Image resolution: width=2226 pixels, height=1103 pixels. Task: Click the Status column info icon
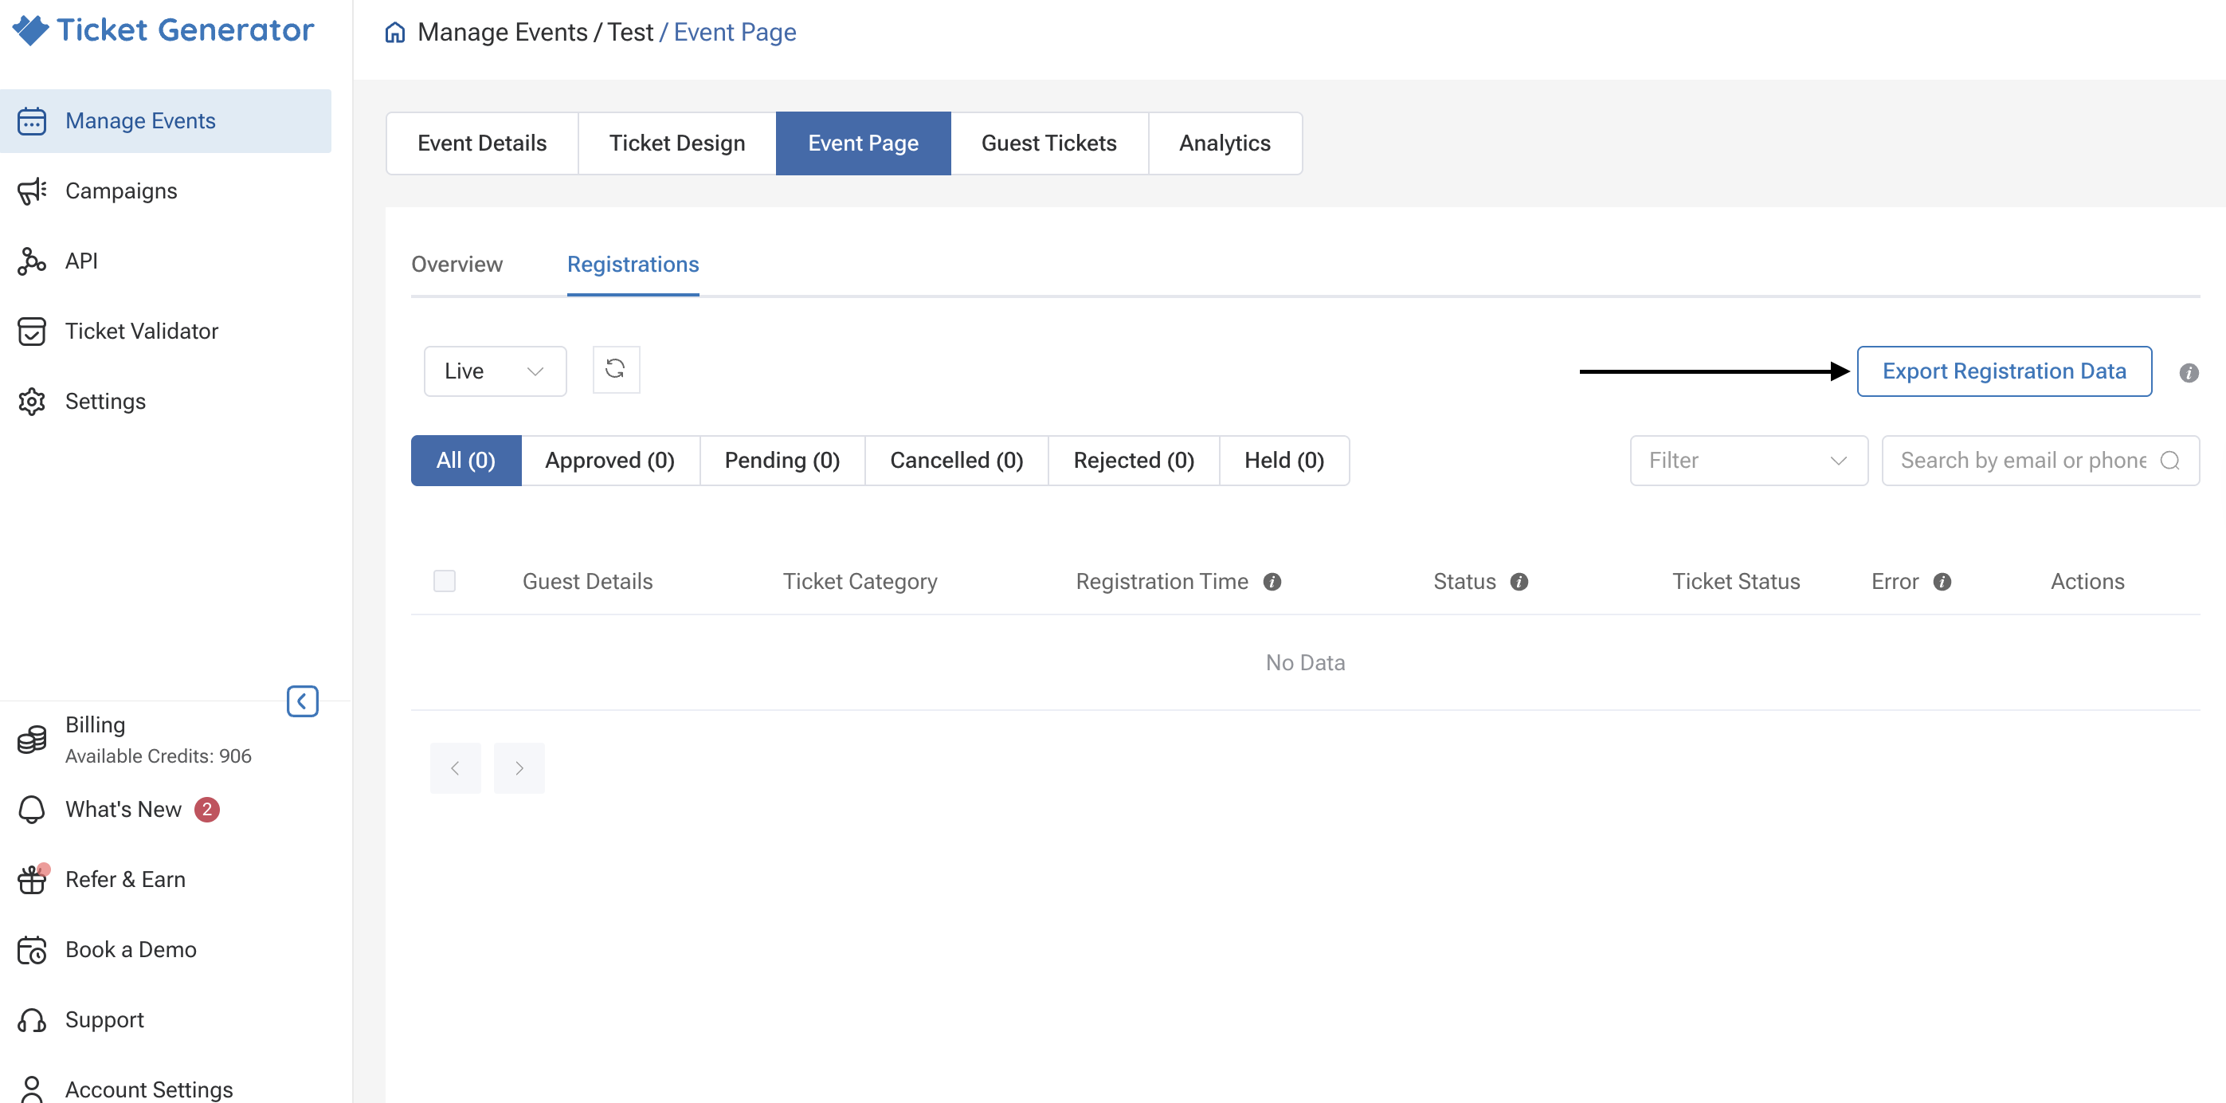point(1519,582)
